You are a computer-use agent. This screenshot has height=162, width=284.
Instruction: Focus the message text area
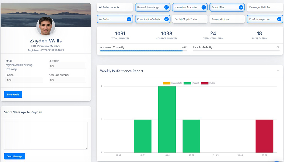[46, 135]
